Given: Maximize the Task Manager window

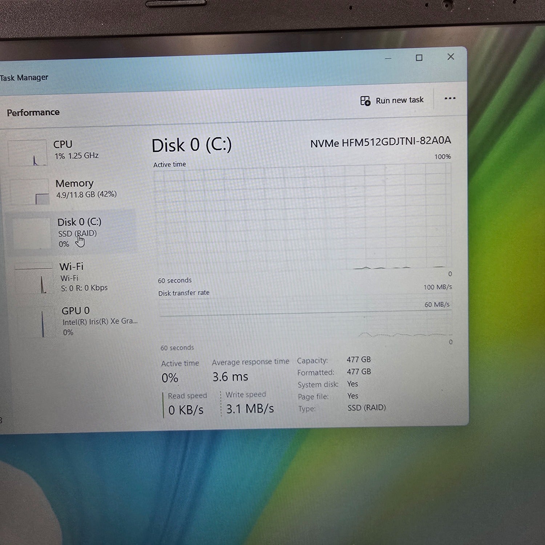Looking at the screenshot, I should click(x=419, y=58).
